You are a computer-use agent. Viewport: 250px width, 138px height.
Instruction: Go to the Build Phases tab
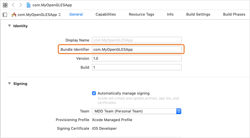234,14
